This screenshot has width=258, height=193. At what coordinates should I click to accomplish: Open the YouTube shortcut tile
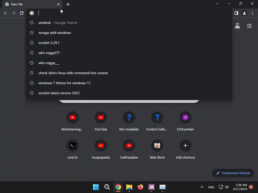pyautogui.click(x=101, y=121)
